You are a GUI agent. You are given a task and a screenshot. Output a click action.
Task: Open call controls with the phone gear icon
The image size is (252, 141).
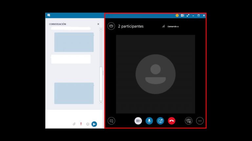pos(189,121)
